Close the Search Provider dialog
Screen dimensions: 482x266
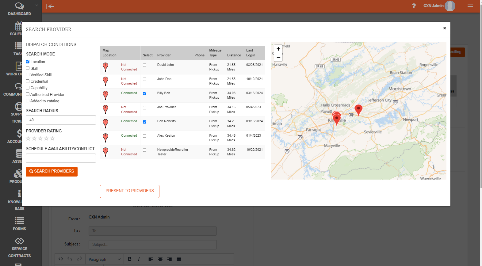click(x=444, y=28)
